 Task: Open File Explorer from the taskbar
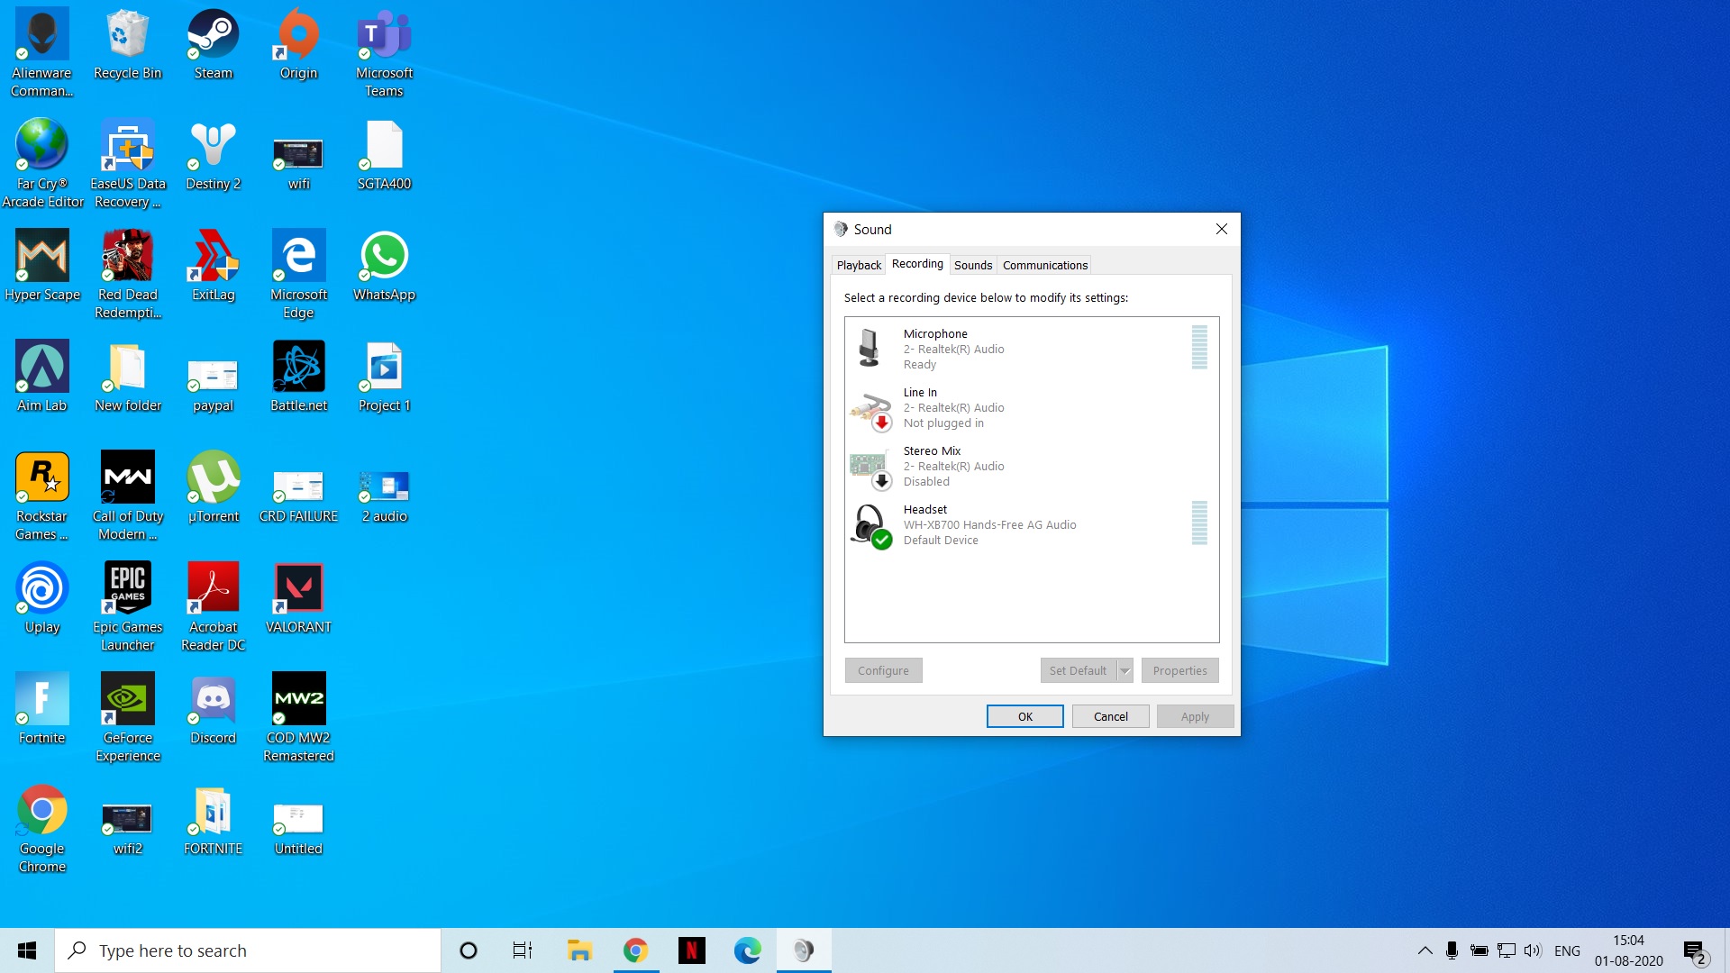pos(578,950)
